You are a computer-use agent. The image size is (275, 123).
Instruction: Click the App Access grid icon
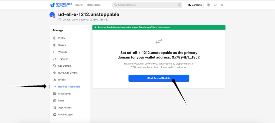tap(55, 107)
